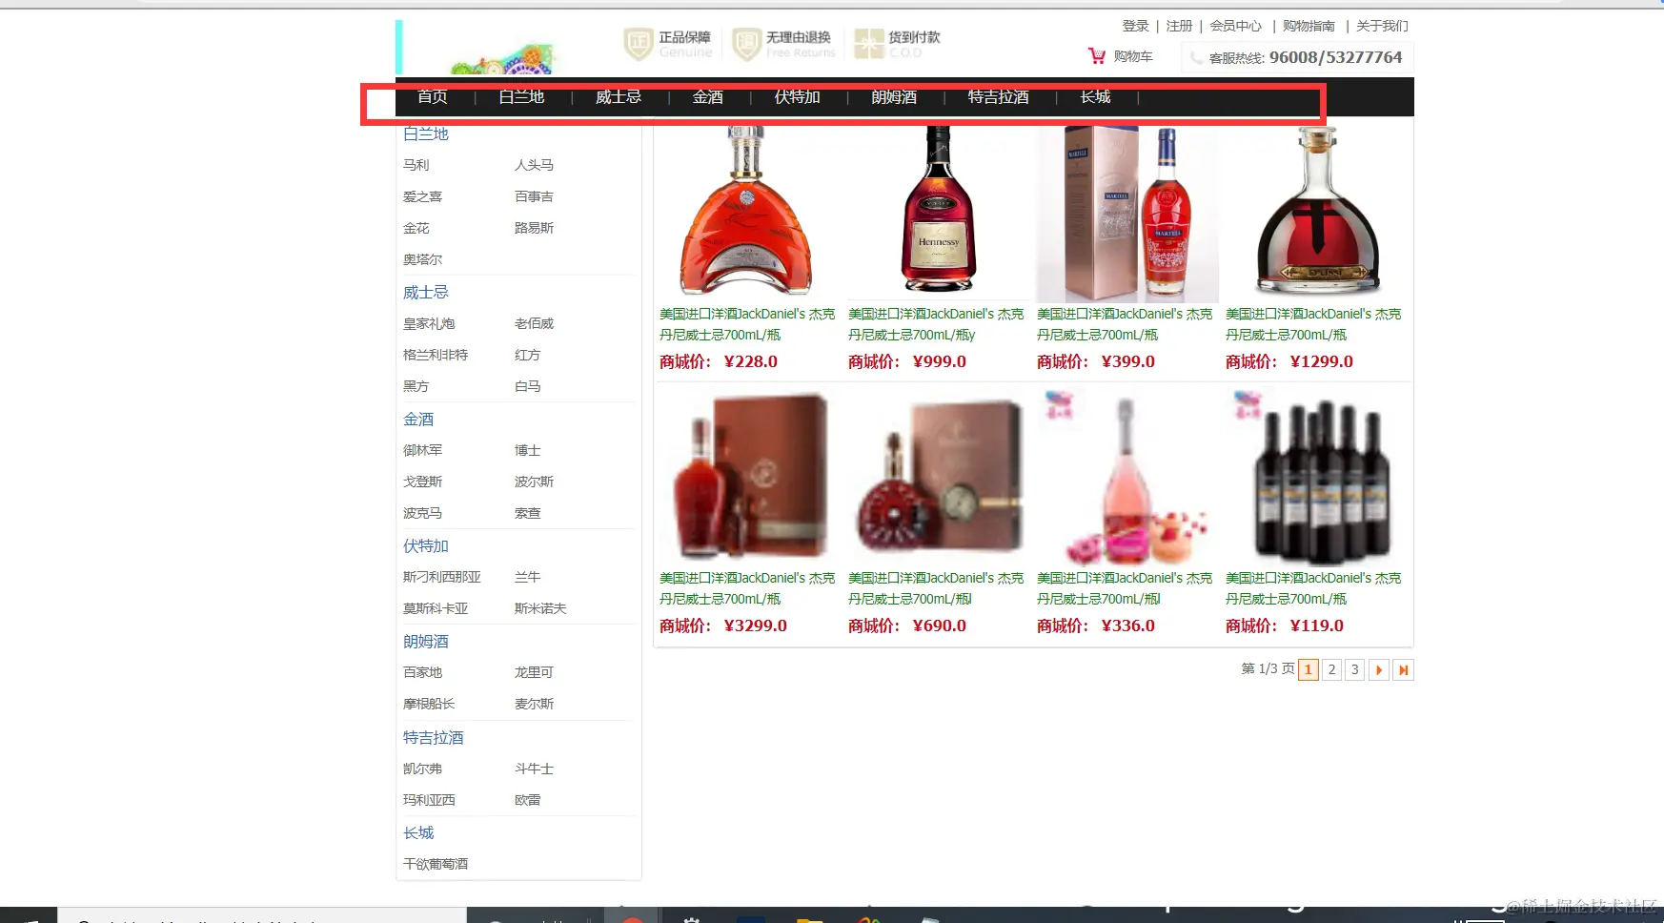Image resolution: width=1664 pixels, height=923 pixels.
Task: Open the ¥119.0 wine bottles thumbnail
Action: click(1315, 478)
